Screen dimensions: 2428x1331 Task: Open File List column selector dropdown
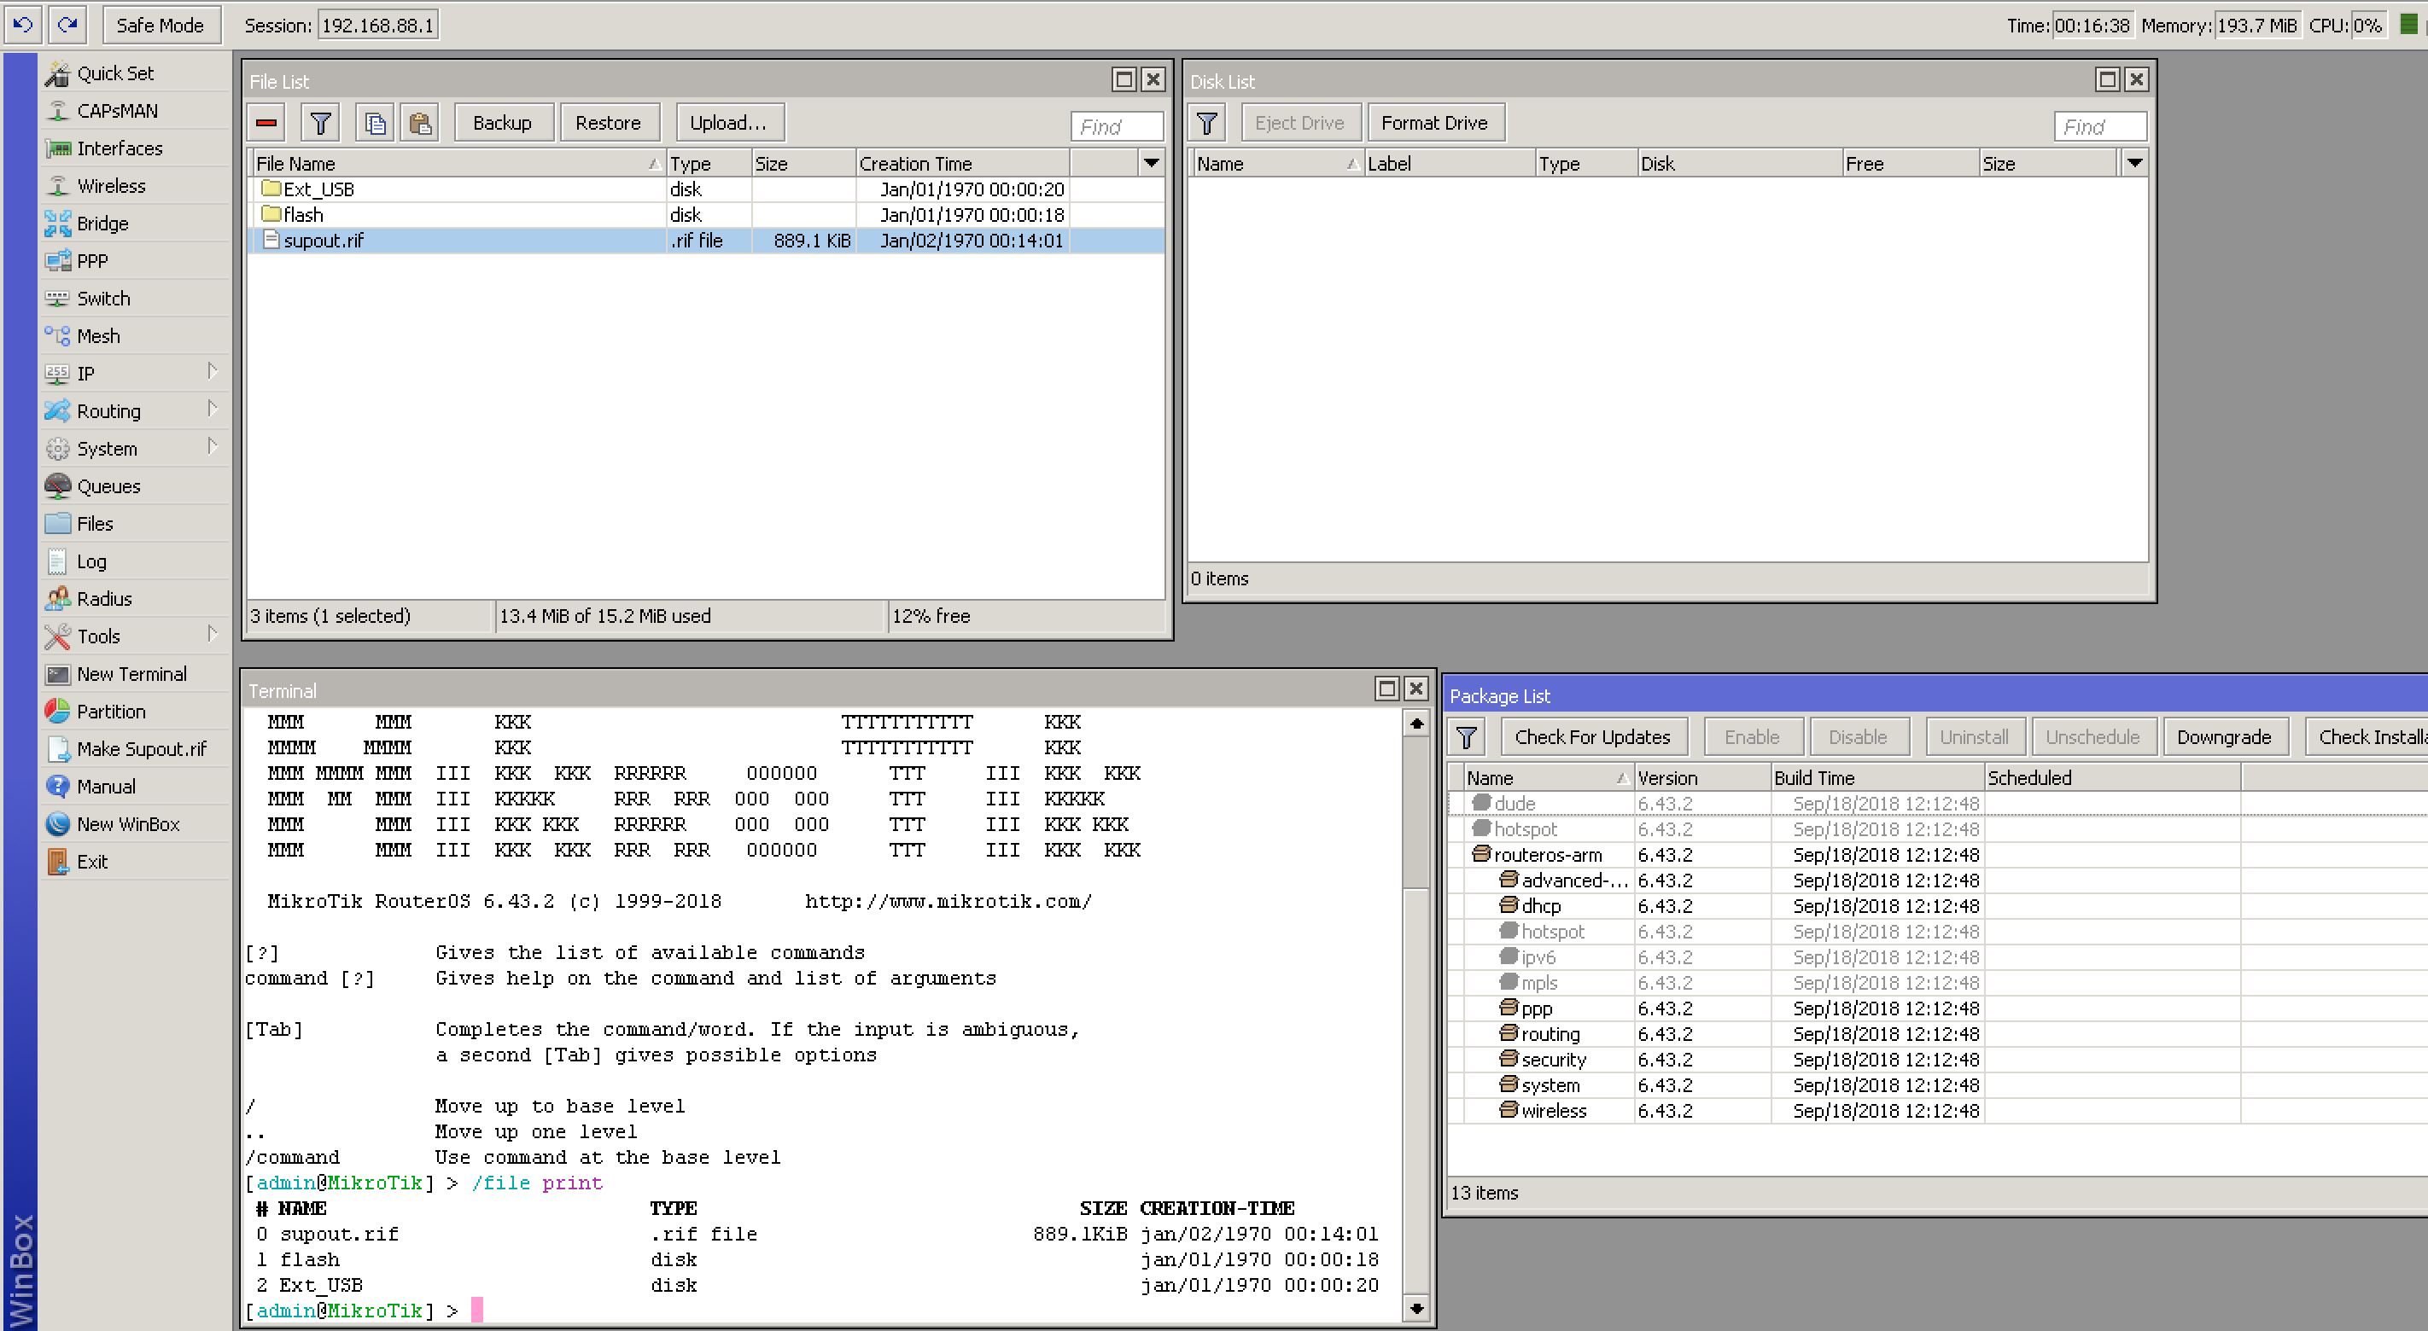[x=1151, y=163]
